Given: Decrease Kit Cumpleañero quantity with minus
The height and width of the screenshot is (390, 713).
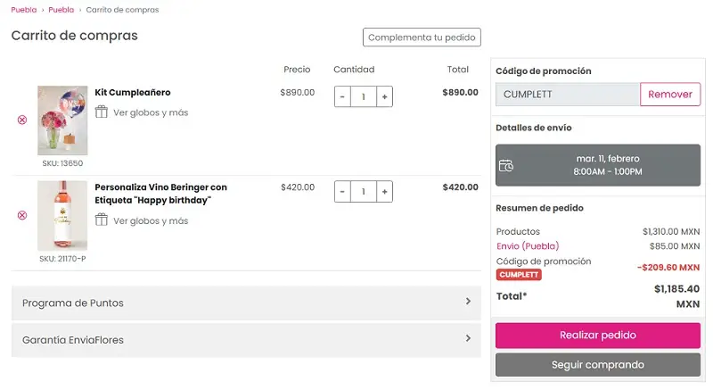Looking at the screenshot, I should click(343, 96).
